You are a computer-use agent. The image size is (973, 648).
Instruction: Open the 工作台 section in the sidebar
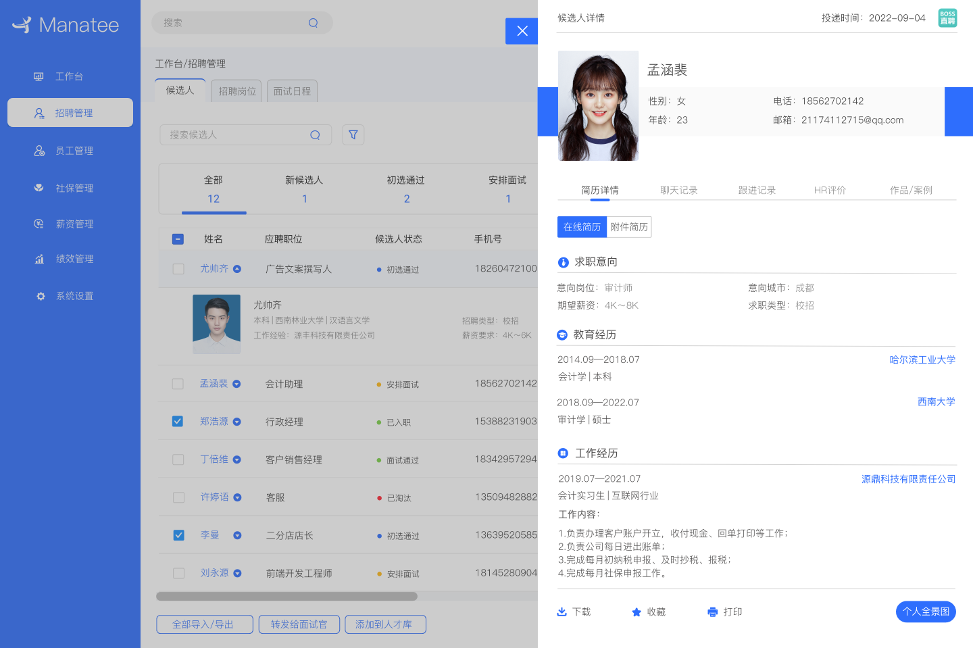tap(70, 76)
